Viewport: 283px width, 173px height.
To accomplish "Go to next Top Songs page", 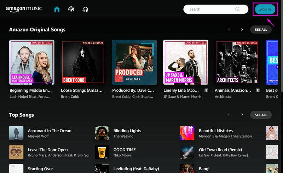I will tap(242, 115).
